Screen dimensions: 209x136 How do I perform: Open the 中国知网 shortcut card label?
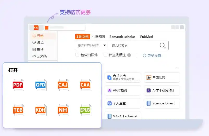point(159,77)
